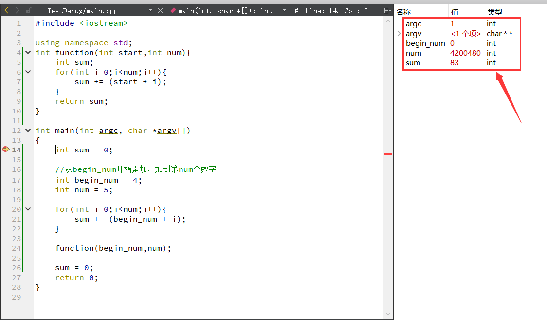Click the char * * type cell
The width and height of the screenshot is (547, 320).
coord(500,34)
